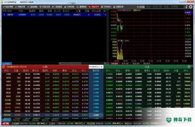
Task: Open the leftmost toolbar chart icon
Action: click(8, 7)
